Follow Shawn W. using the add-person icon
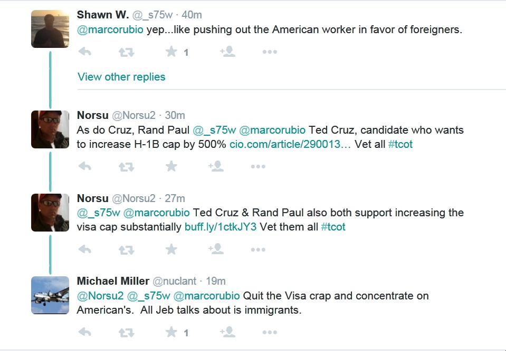Viewport: 506px width, 351px height. tap(227, 52)
